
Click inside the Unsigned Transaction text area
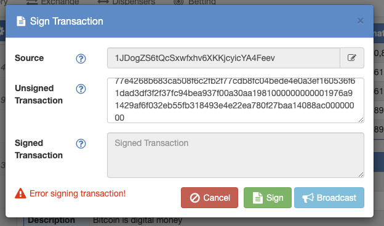pyautogui.click(x=236, y=100)
